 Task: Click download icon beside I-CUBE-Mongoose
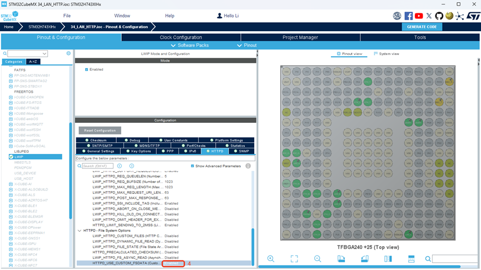(x=11, y=113)
